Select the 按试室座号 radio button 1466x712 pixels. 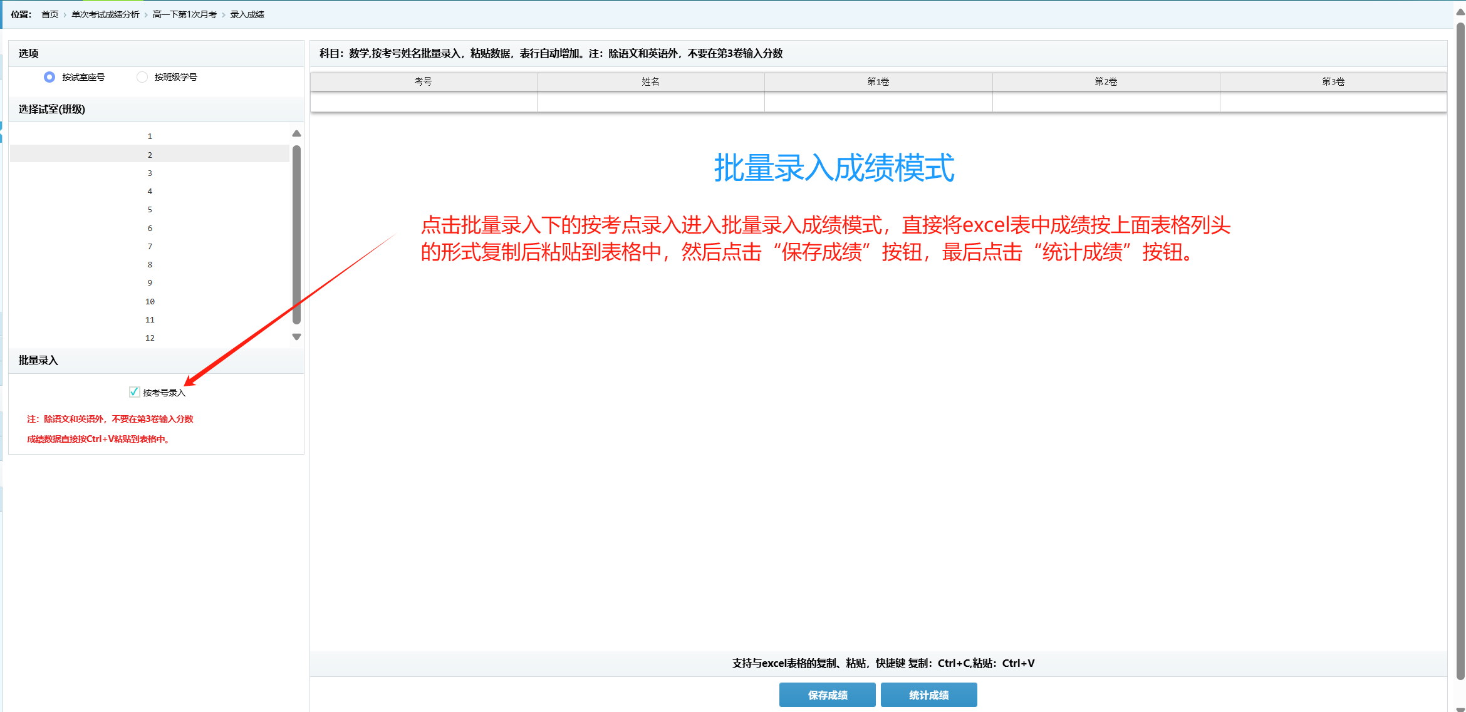(49, 77)
